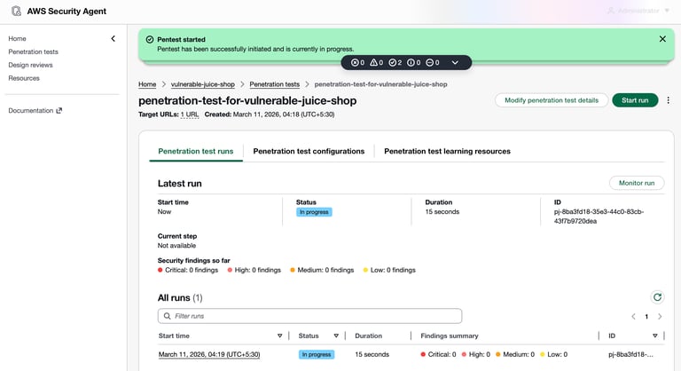This screenshot has height=371, width=681.
Task: Open Resources in the sidebar
Action: (x=24, y=78)
